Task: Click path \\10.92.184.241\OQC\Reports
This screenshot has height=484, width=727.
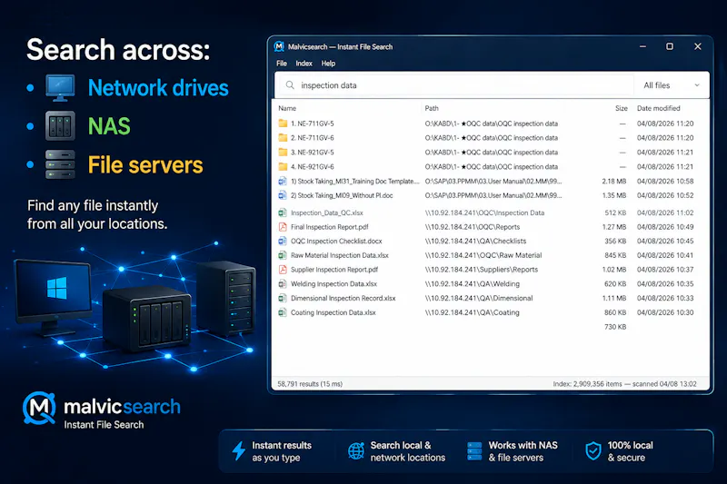Action: pyautogui.click(x=473, y=227)
